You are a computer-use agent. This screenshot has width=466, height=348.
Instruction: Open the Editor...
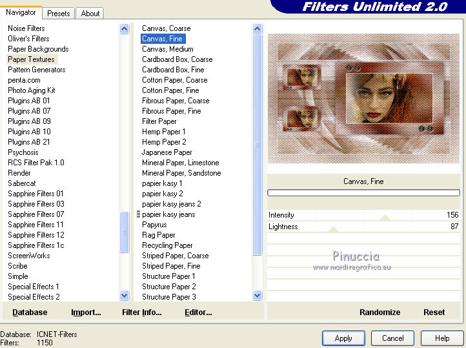point(198,312)
